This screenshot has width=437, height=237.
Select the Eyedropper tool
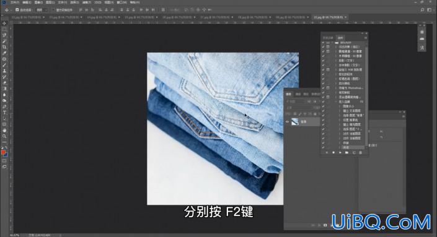tap(4, 53)
